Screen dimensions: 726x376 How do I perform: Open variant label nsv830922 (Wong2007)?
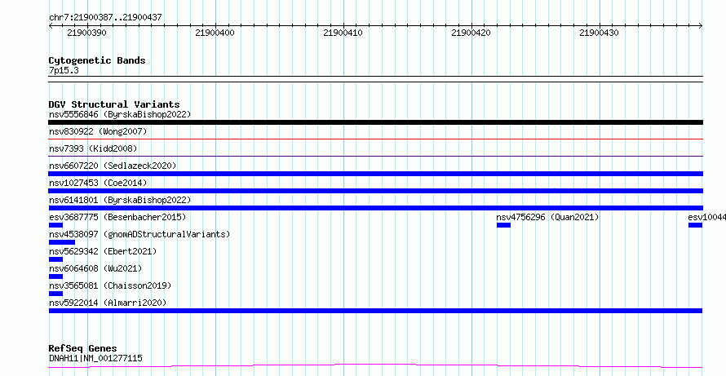98,131
